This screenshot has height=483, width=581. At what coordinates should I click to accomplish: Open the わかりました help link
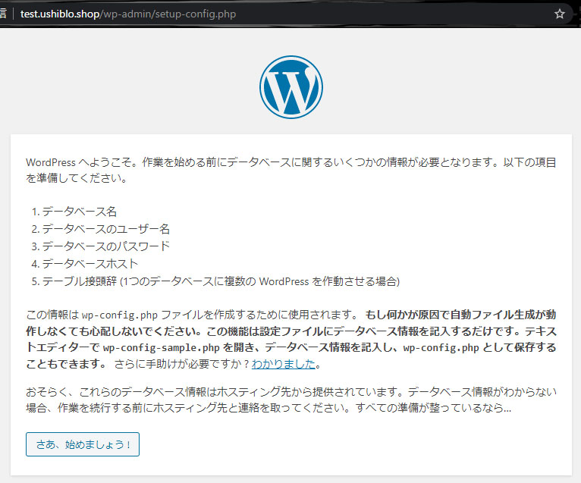[284, 364]
